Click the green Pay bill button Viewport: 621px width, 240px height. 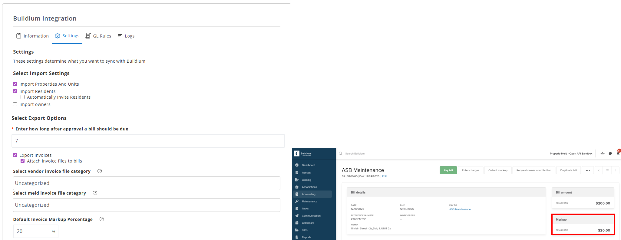[448, 170]
